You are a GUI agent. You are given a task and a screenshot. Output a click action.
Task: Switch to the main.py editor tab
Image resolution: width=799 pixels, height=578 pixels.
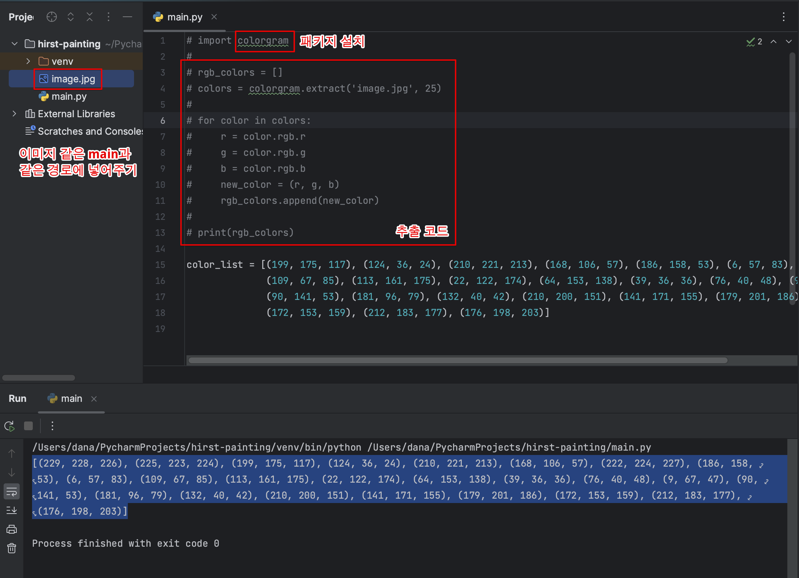[x=185, y=17]
